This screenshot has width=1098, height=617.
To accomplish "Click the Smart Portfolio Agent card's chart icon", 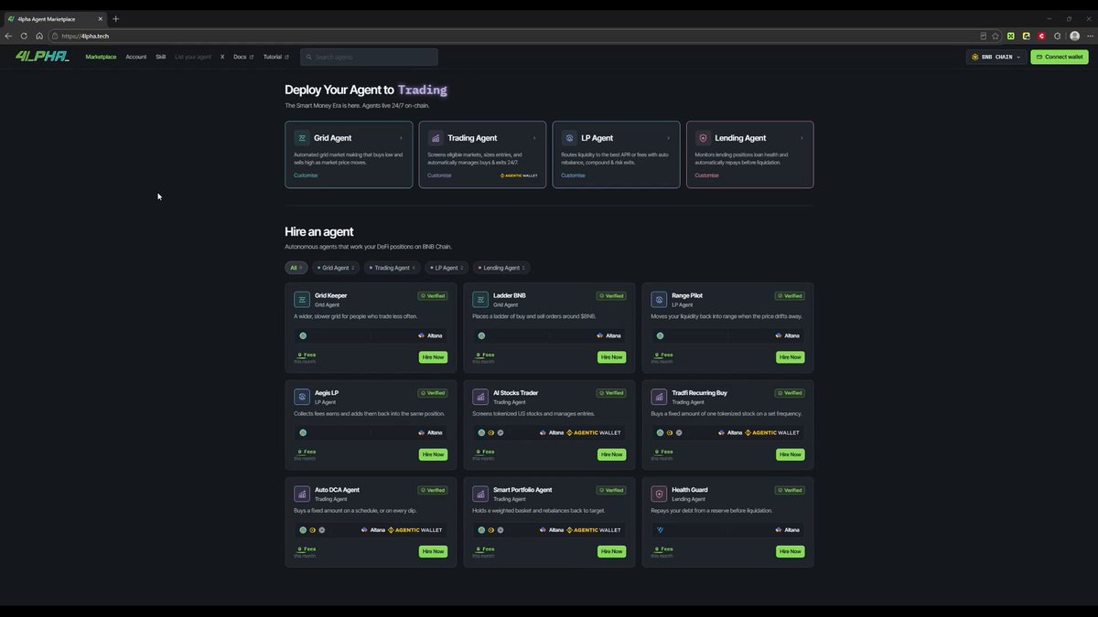I will (480, 494).
